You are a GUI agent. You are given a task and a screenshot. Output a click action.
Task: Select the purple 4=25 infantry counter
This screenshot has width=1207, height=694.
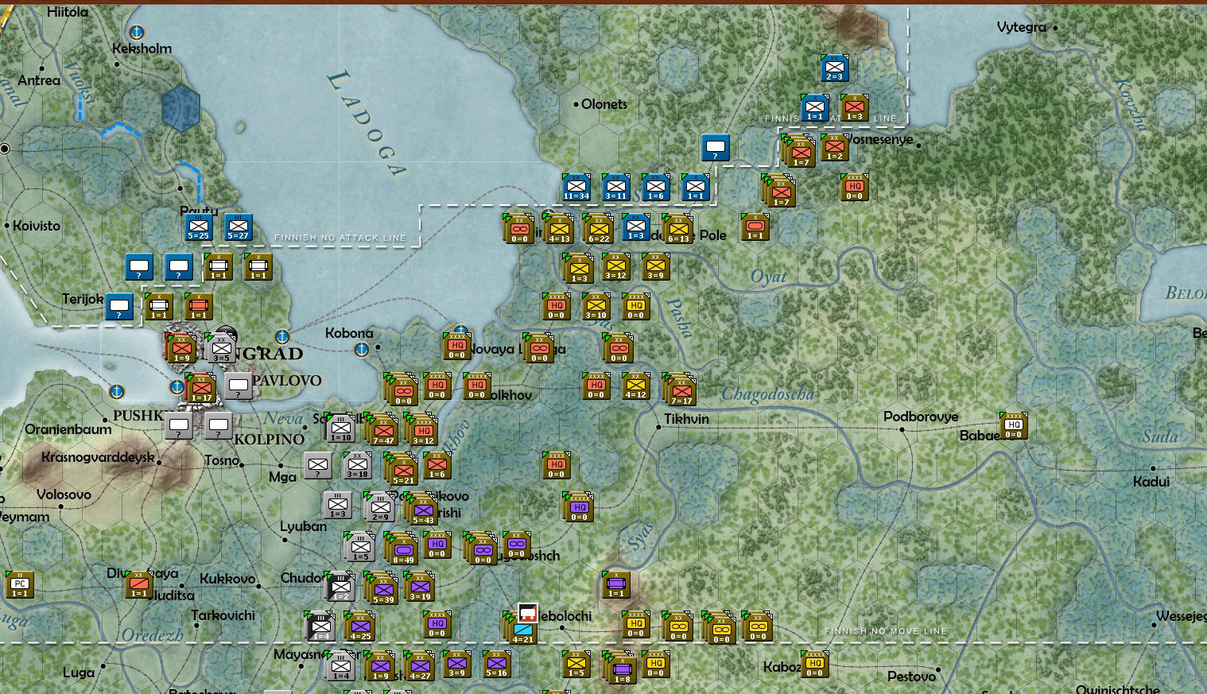(x=359, y=626)
